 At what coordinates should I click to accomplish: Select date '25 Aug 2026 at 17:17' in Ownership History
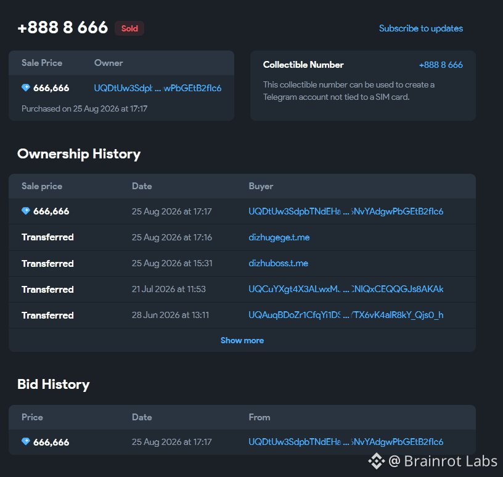point(171,211)
